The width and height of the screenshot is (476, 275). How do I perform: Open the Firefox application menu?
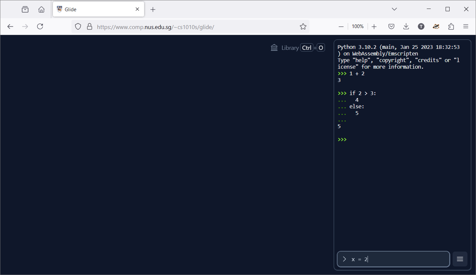(x=466, y=26)
